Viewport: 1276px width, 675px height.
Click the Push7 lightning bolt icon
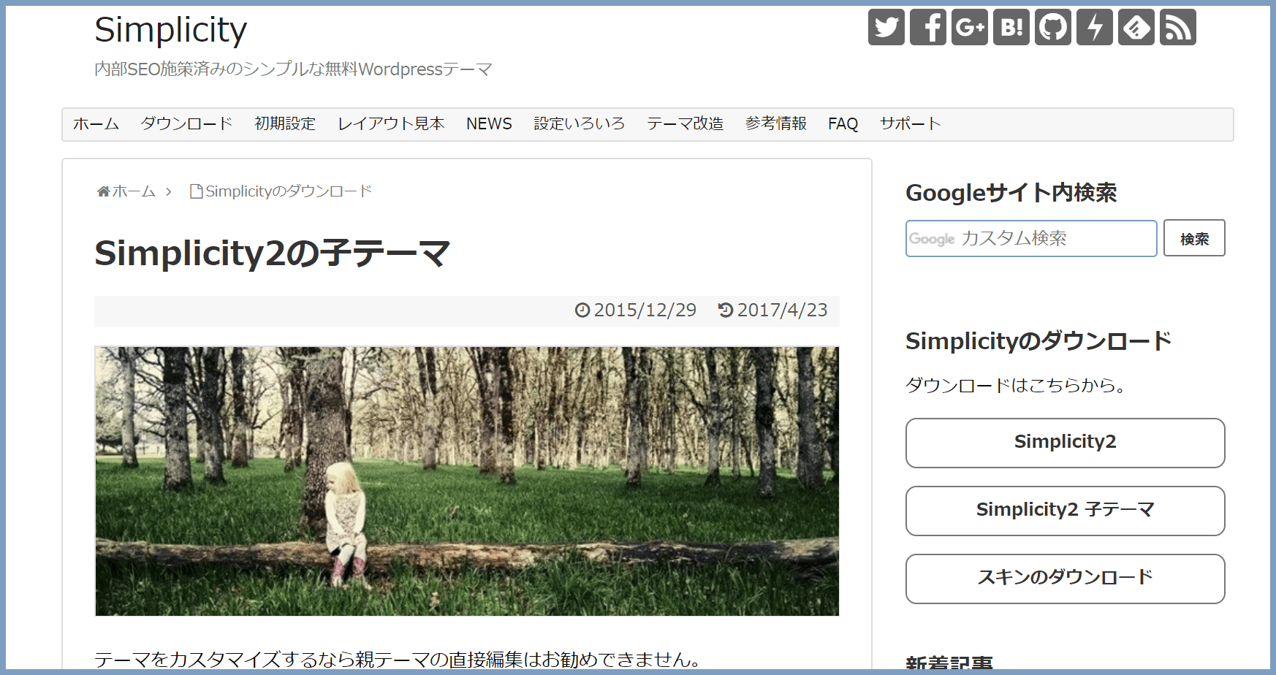click(x=1094, y=28)
